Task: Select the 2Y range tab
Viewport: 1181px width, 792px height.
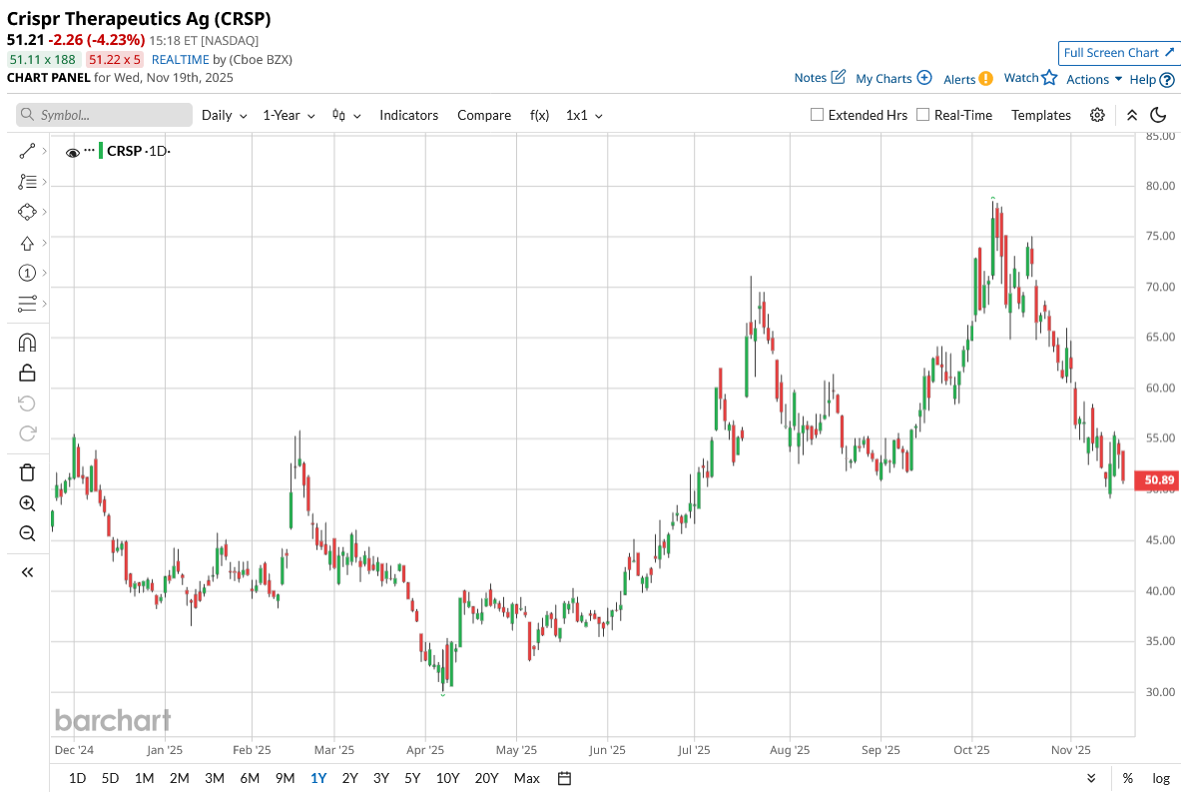Action: [x=349, y=778]
